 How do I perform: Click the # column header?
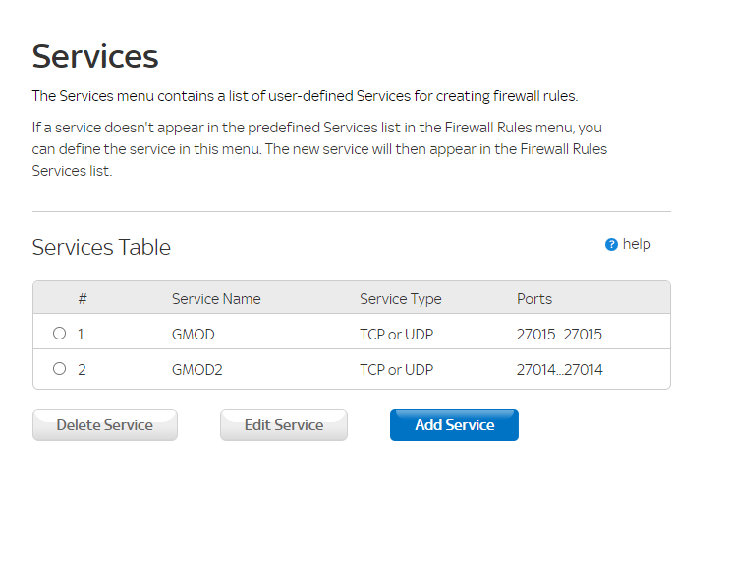point(83,299)
